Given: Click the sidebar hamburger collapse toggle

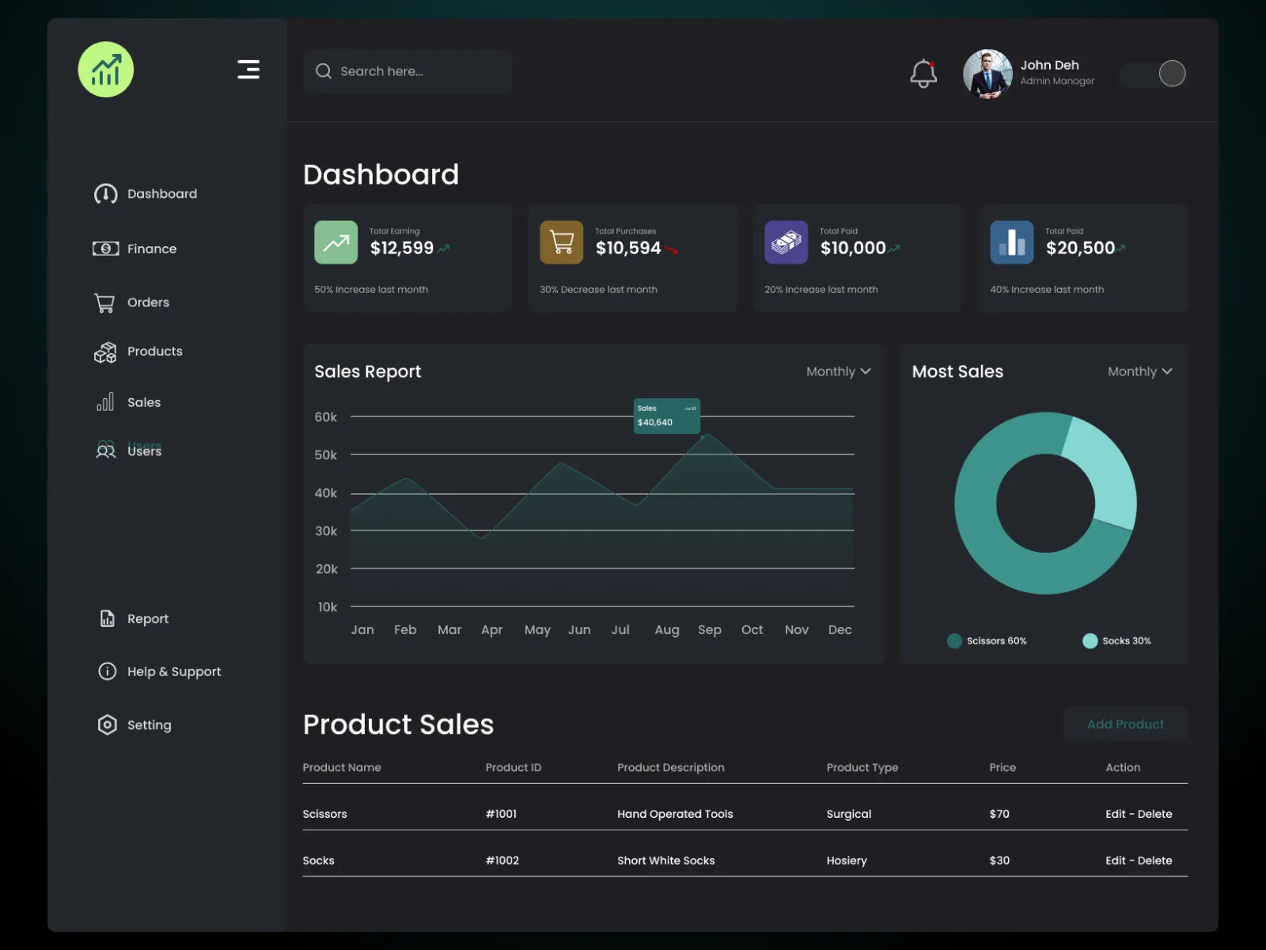Looking at the screenshot, I should coord(248,70).
